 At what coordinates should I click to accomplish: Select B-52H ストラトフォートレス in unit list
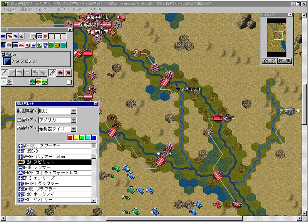[55, 173]
